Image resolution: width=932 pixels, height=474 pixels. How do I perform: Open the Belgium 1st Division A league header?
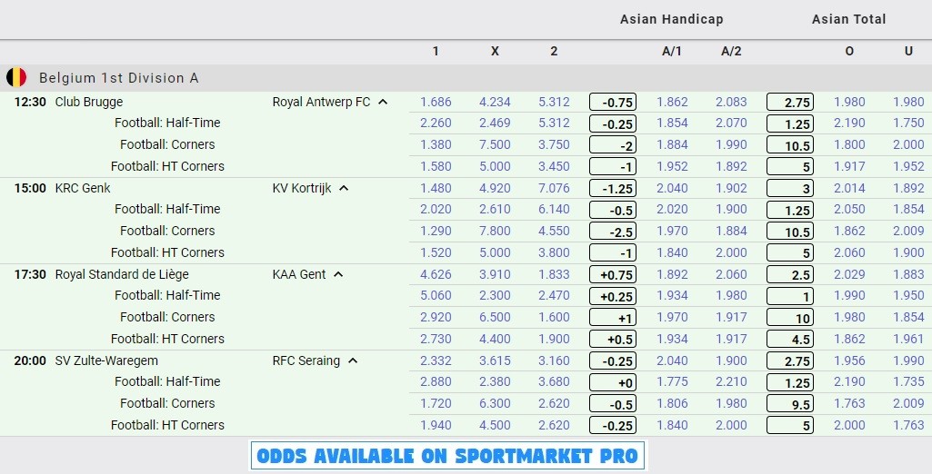[466, 78]
